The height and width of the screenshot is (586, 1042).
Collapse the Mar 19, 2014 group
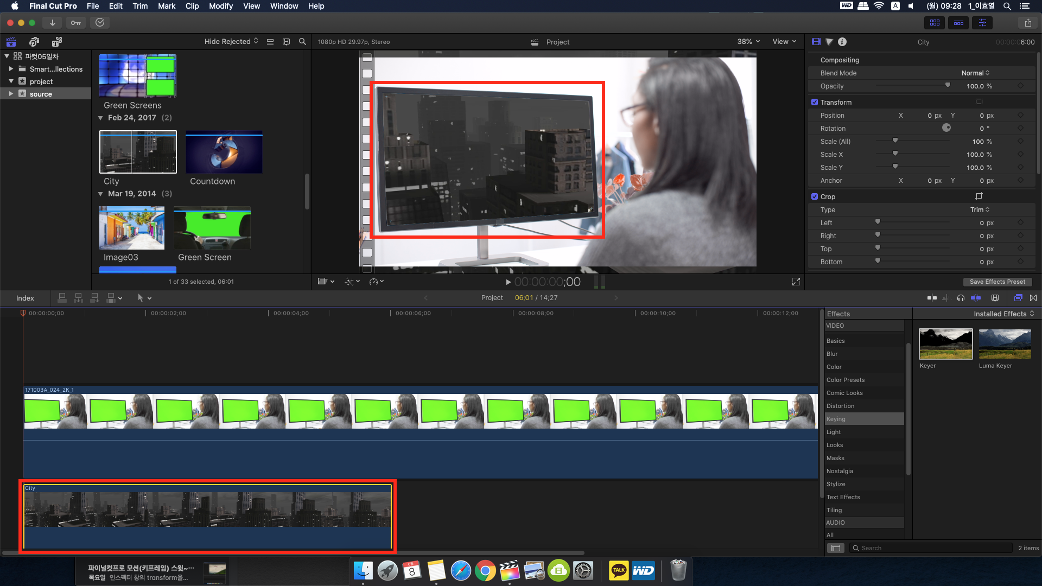click(100, 194)
